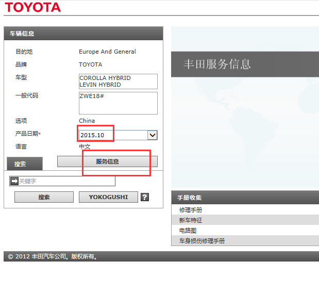This screenshot has width=319, height=293.
Task: Switch to the 搜索 tab
Action: (x=20, y=164)
